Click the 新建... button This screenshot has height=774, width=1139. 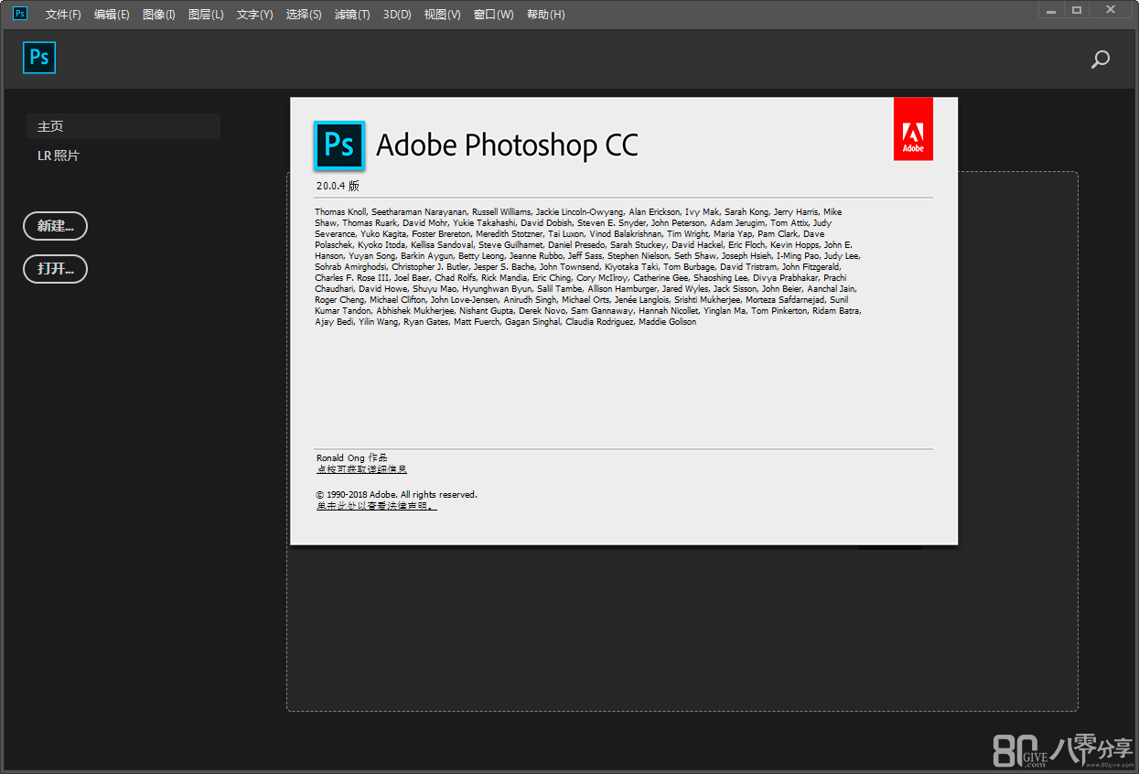55,226
